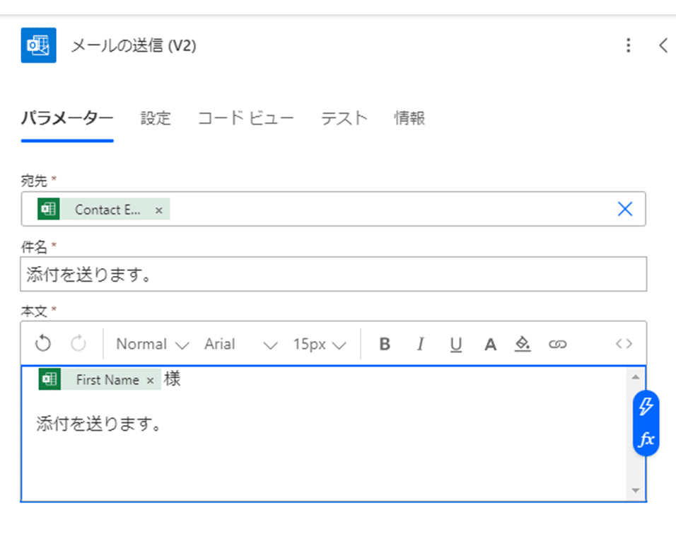Image resolution: width=676 pixels, height=537 pixels.
Task: Open the fx expression editor
Action: point(646,439)
